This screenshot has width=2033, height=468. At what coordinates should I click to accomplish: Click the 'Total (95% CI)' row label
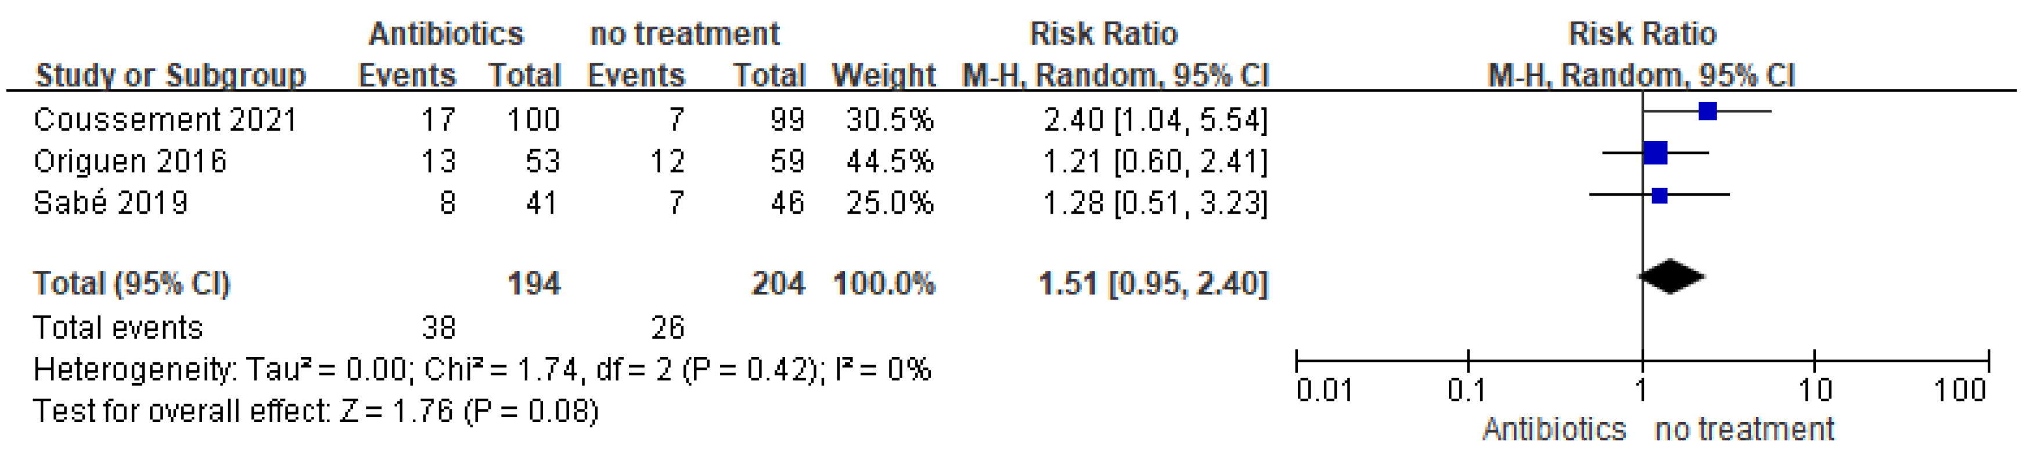click(131, 283)
